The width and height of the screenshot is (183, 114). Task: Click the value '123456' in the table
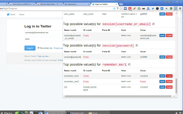(x=144, y=57)
